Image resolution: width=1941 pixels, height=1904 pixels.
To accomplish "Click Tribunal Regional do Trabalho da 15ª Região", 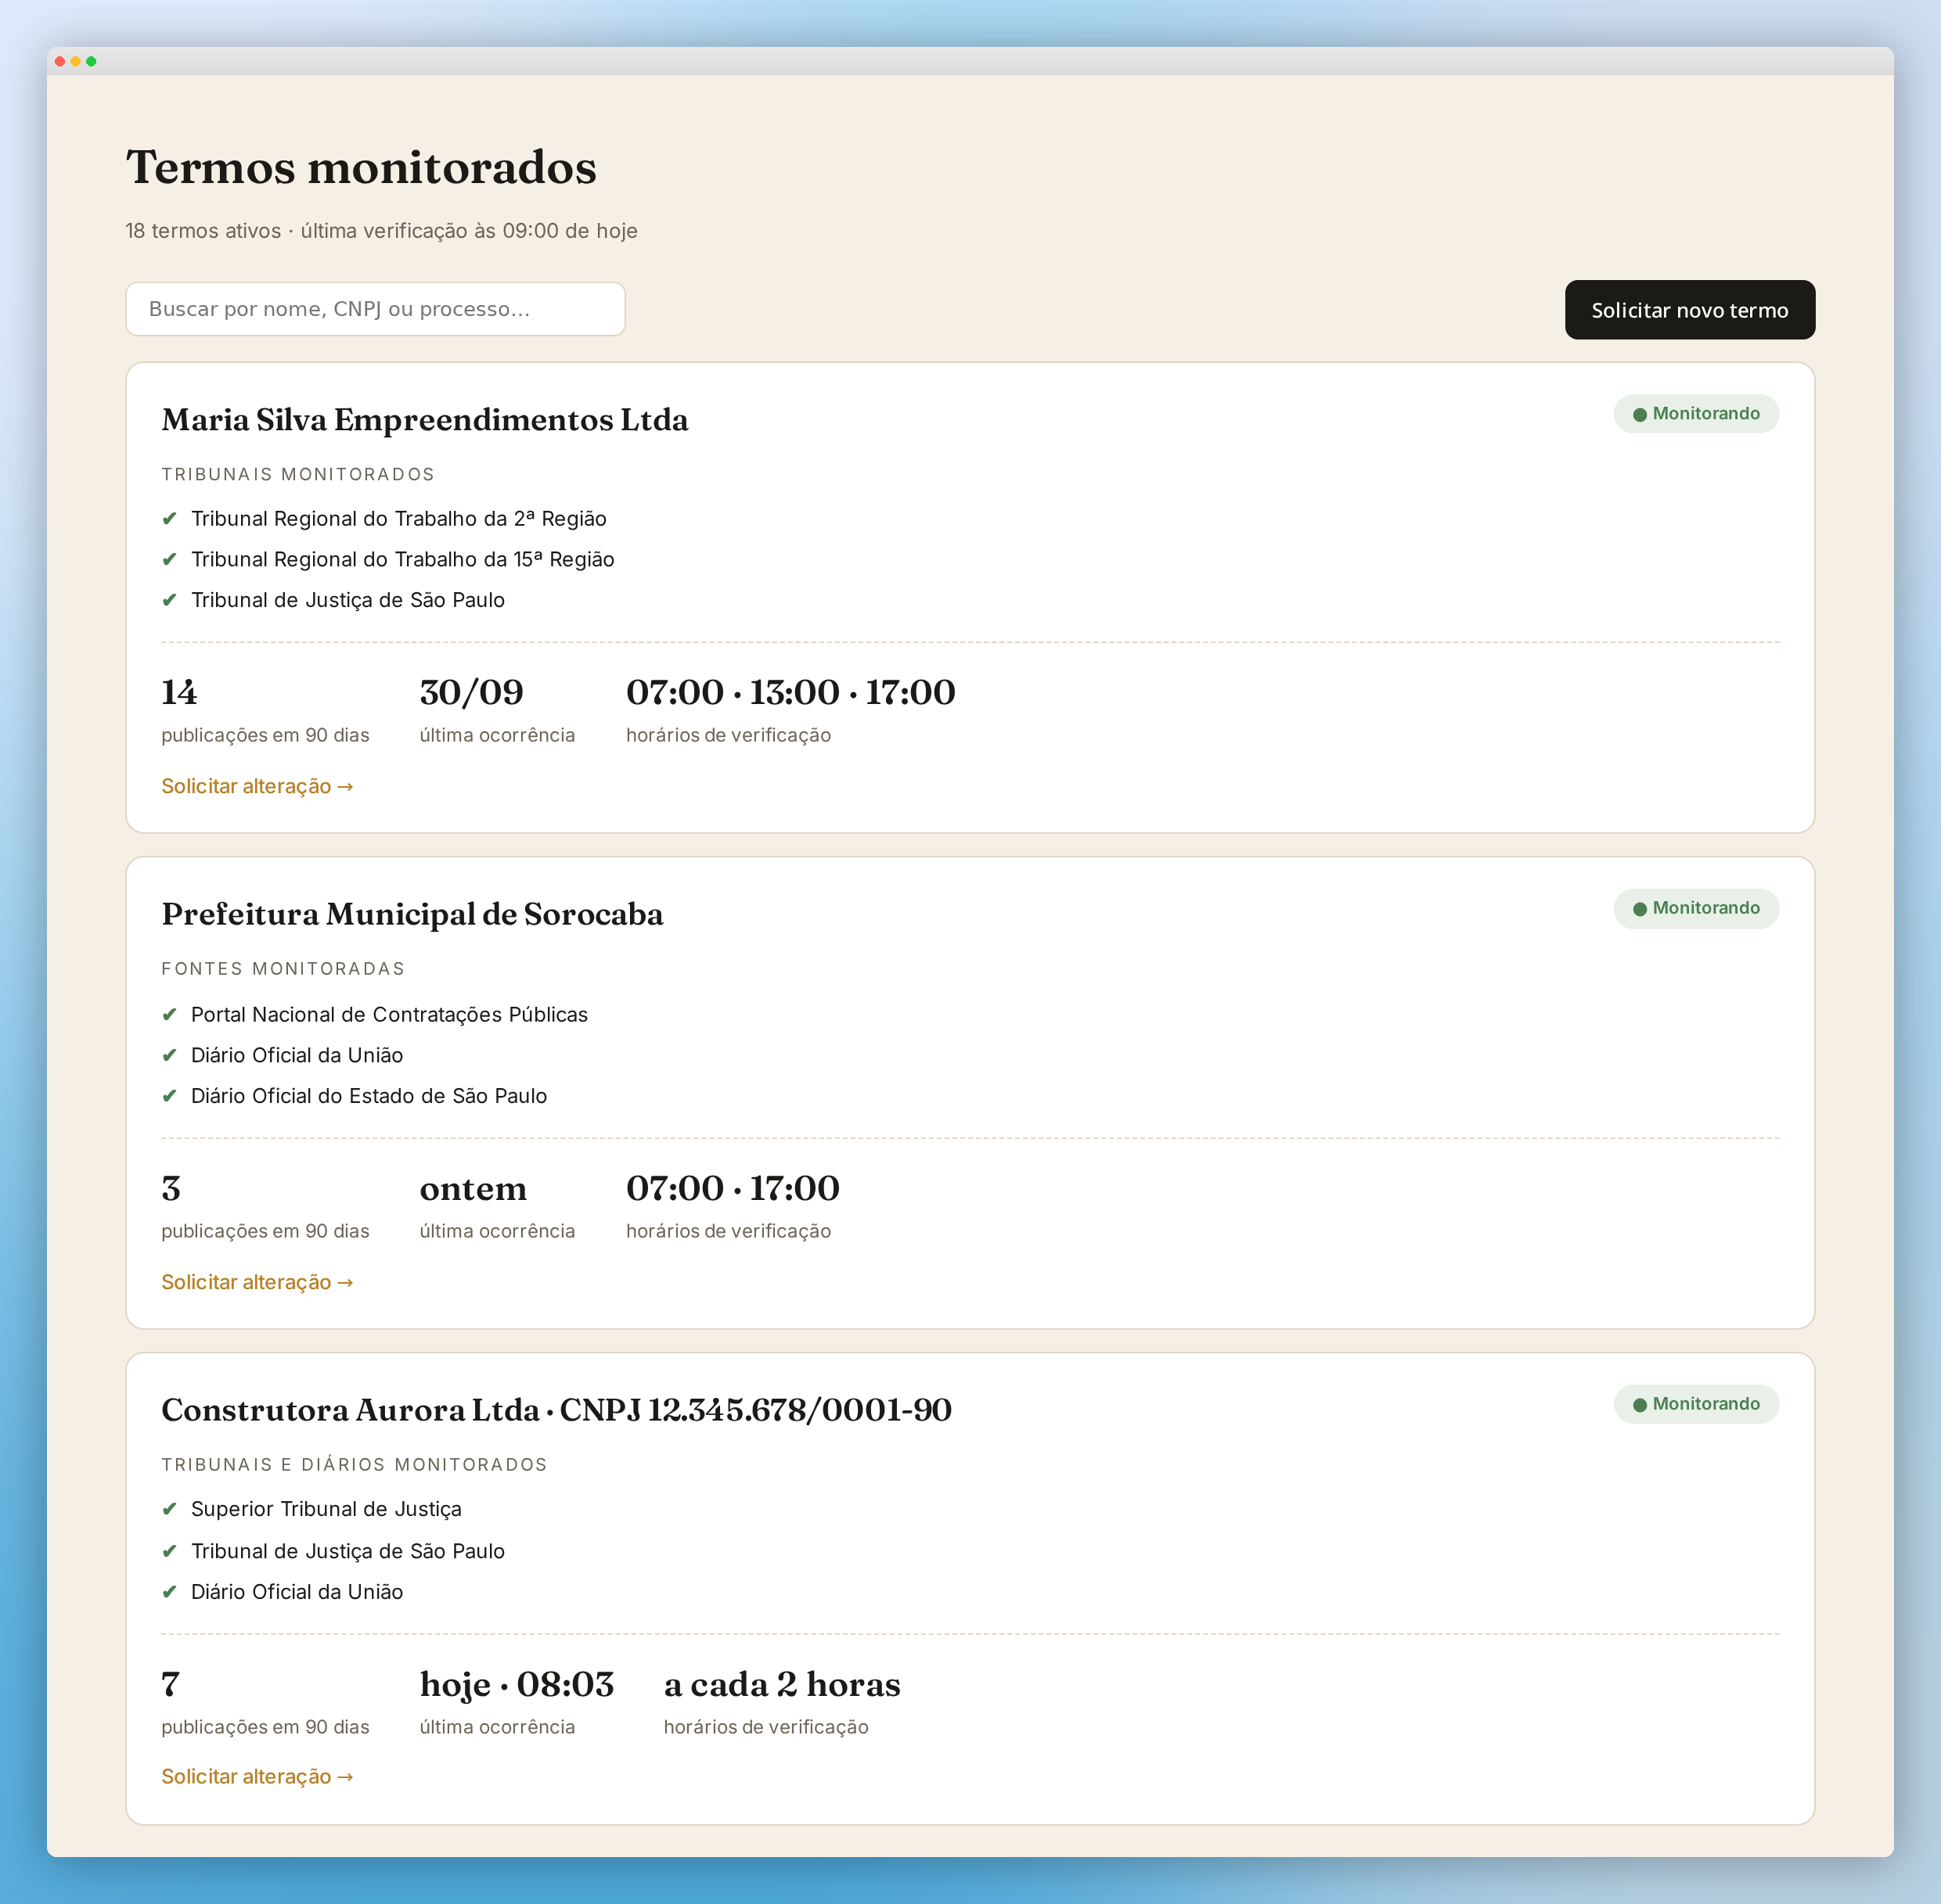I will [x=403, y=559].
